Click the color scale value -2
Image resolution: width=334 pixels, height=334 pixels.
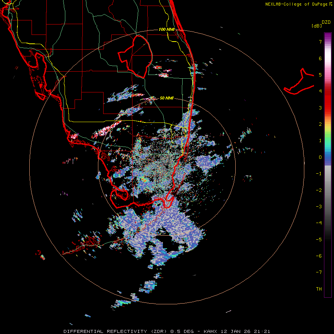(319, 190)
